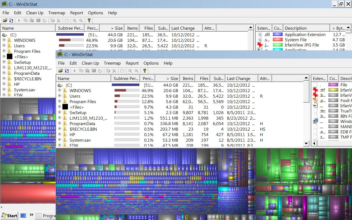Click taskbar double-chevron overflow arrow
Screen dimensions: 352x220
tap(31, 215)
